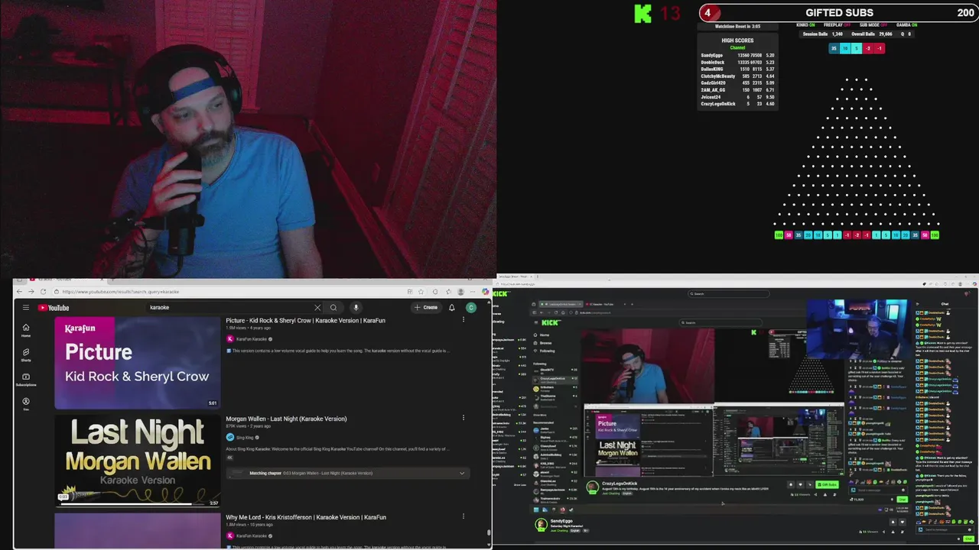The width and height of the screenshot is (979, 550).
Task: Play the Last Night Morgan Wallen thumbnail
Action: [x=137, y=461]
